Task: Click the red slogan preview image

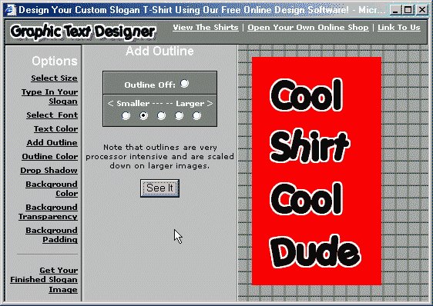Action: [x=317, y=171]
